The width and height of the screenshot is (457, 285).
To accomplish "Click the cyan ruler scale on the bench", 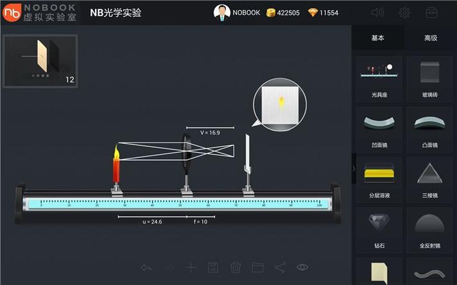I will click(x=178, y=203).
